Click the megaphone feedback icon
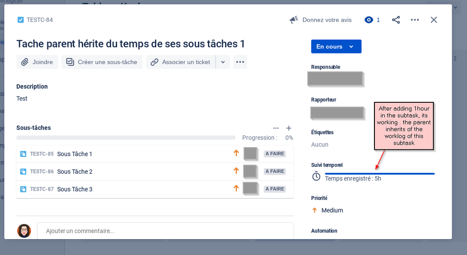Image resolution: width=467 pixels, height=255 pixels. coord(294,20)
